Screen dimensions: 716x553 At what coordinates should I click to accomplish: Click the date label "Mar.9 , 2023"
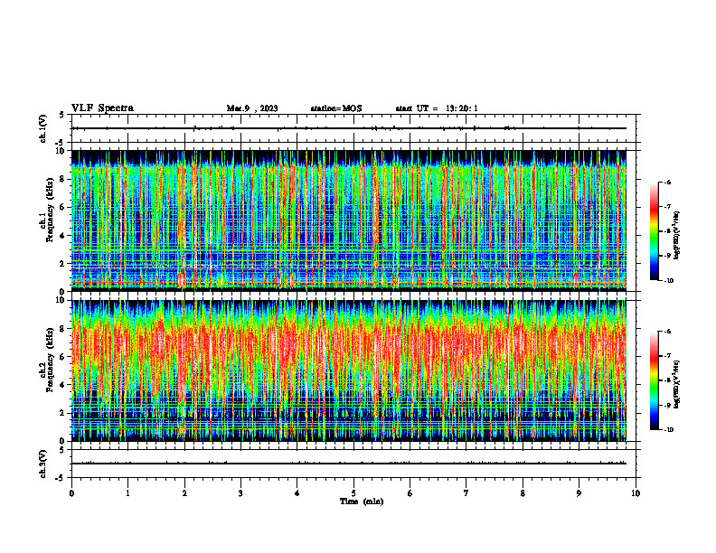[252, 108]
